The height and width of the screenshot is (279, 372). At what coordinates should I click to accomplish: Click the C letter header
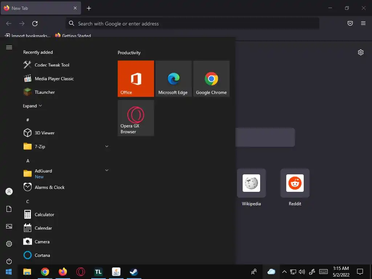(28, 201)
